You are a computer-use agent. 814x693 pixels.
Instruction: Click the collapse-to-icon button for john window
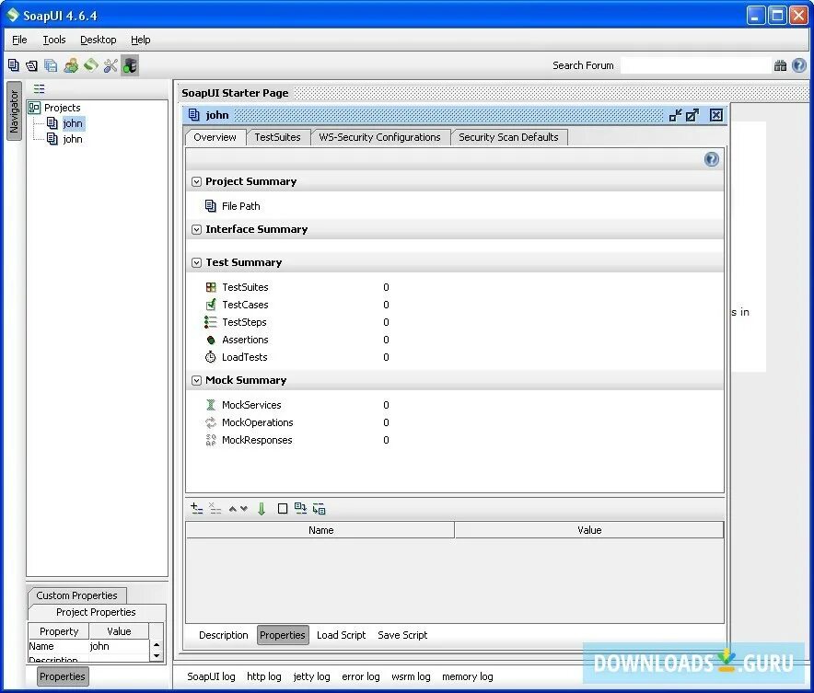[675, 115]
